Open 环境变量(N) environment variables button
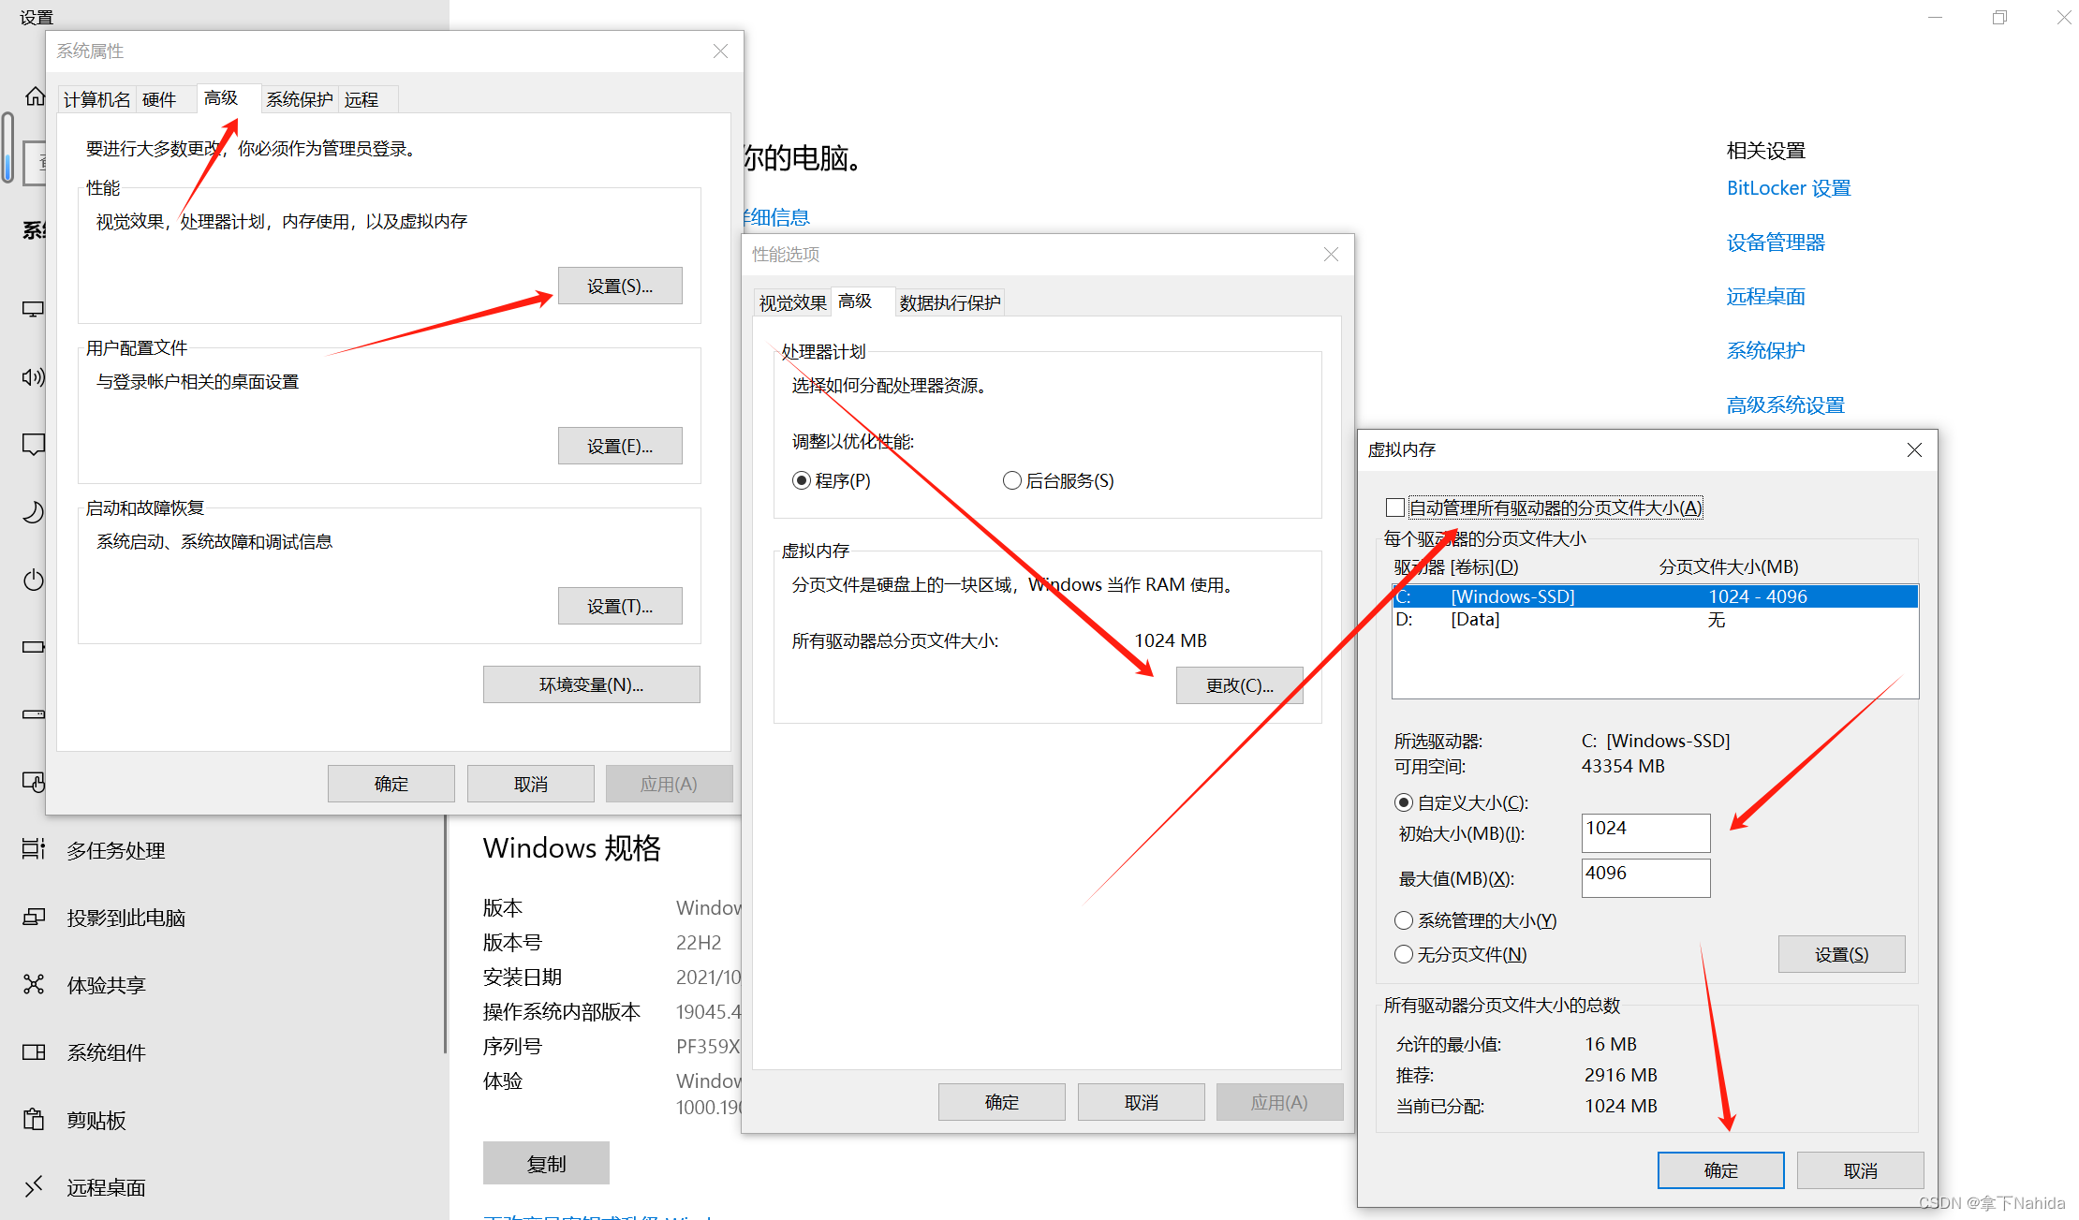 [x=591, y=684]
